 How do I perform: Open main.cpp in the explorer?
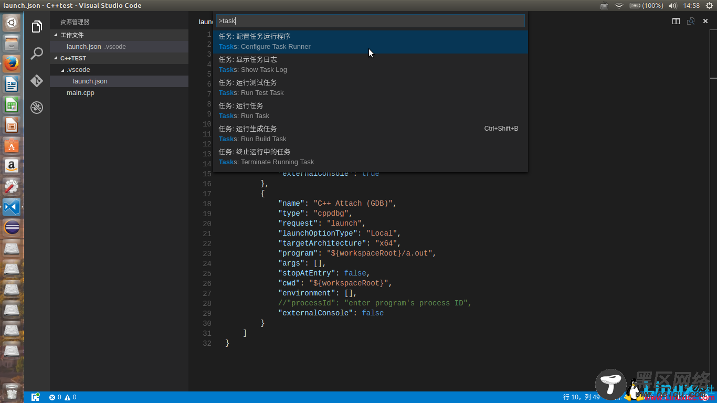[x=119, y=93]
